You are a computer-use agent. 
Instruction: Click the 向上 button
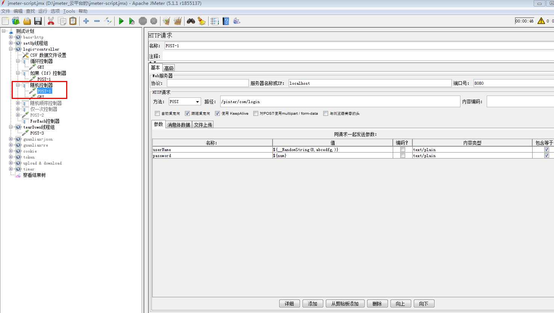tap(401, 304)
